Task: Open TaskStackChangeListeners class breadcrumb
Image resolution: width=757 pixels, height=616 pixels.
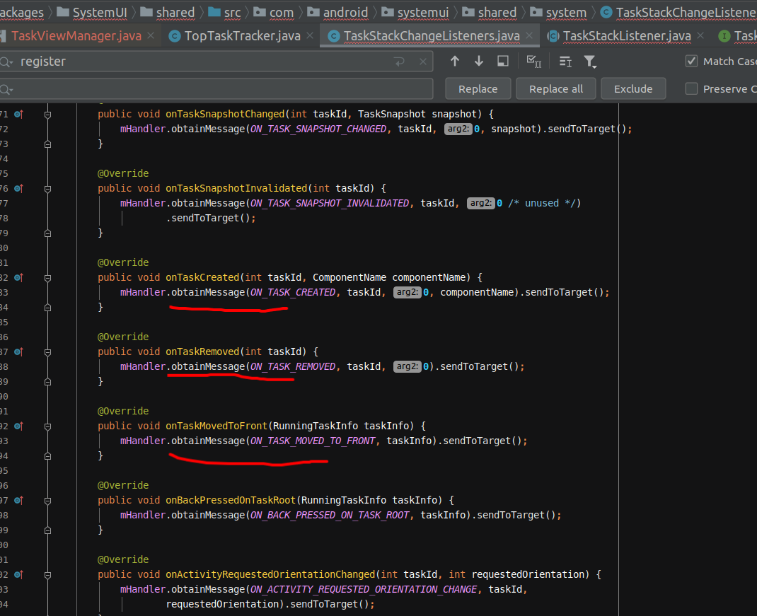Action: (x=678, y=13)
